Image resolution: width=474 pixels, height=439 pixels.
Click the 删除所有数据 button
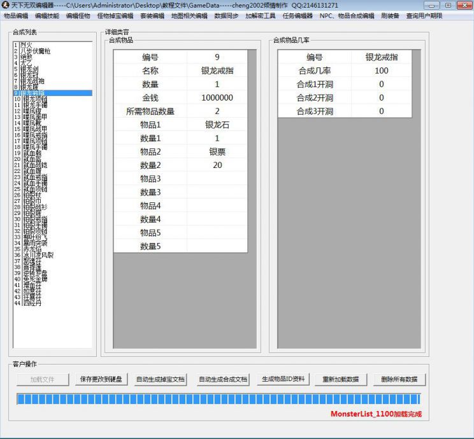pos(399,379)
